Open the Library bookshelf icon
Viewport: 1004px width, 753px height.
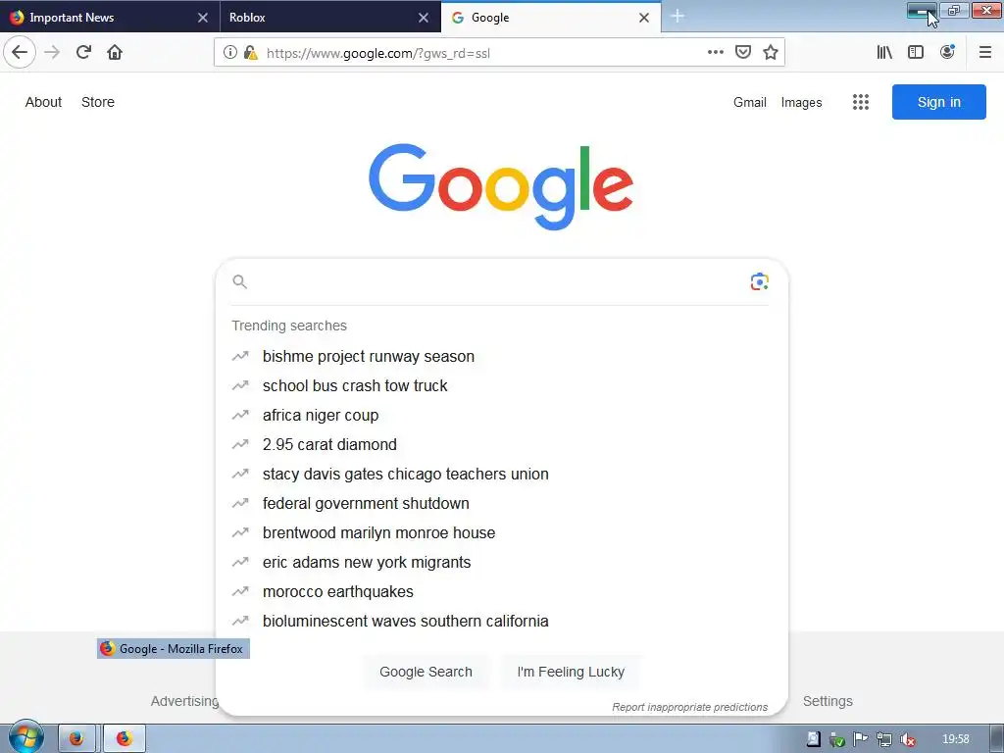[x=884, y=52]
